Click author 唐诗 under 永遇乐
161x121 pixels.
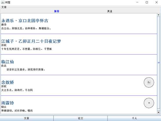[4, 25]
